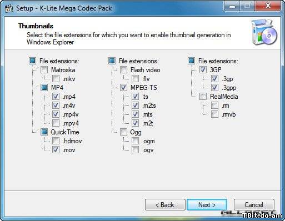Disable the .m2ts extension

click(135, 106)
